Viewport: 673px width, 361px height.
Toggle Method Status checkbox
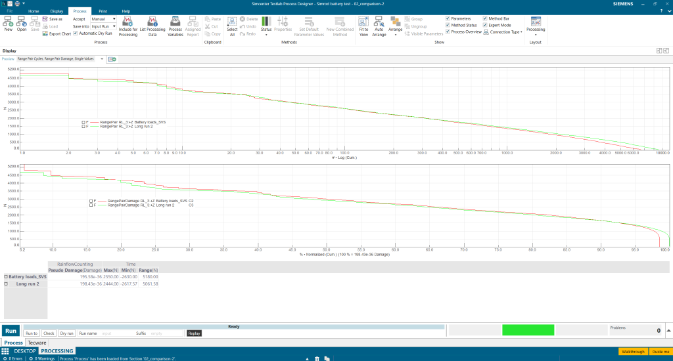[448, 26]
